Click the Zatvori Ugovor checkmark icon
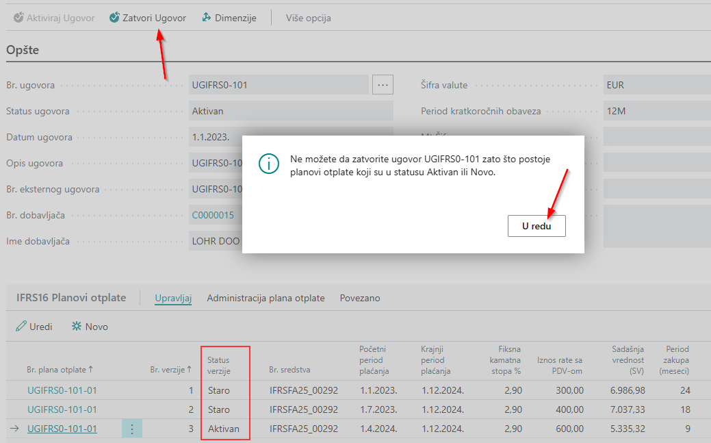 (115, 18)
